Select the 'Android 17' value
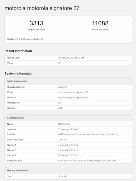This screenshot has width=136, height=181. pyautogui.click(x=63, y=87)
